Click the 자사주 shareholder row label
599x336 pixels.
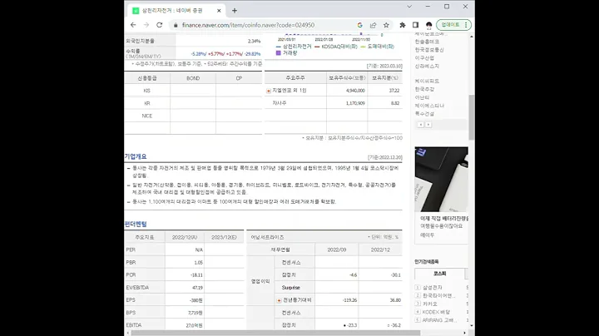[x=280, y=103]
